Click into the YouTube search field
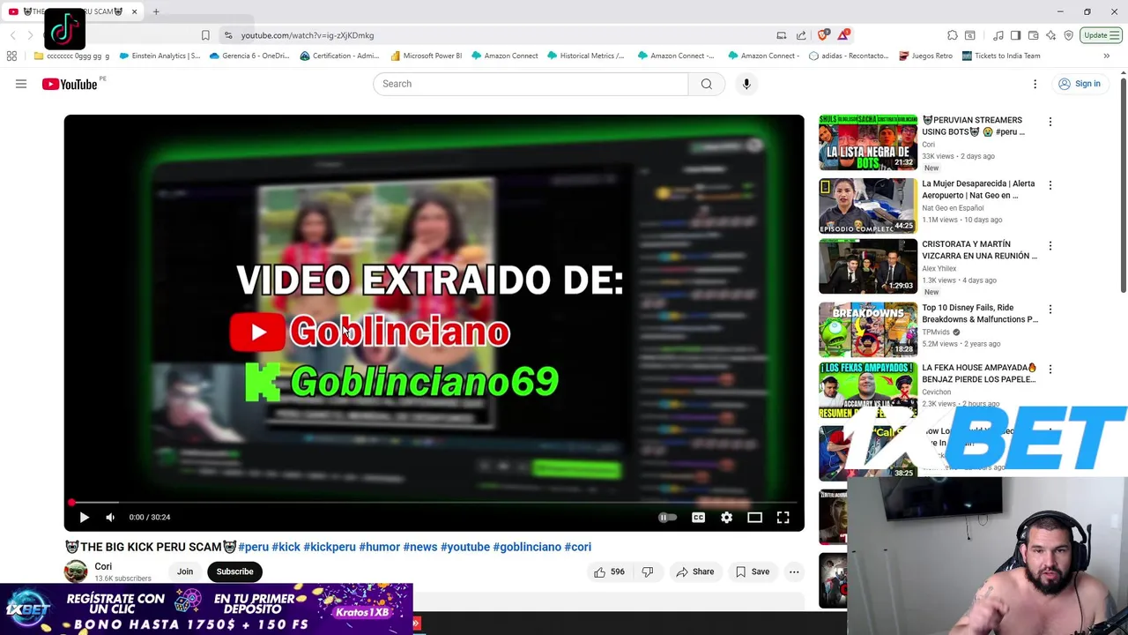 click(531, 84)
